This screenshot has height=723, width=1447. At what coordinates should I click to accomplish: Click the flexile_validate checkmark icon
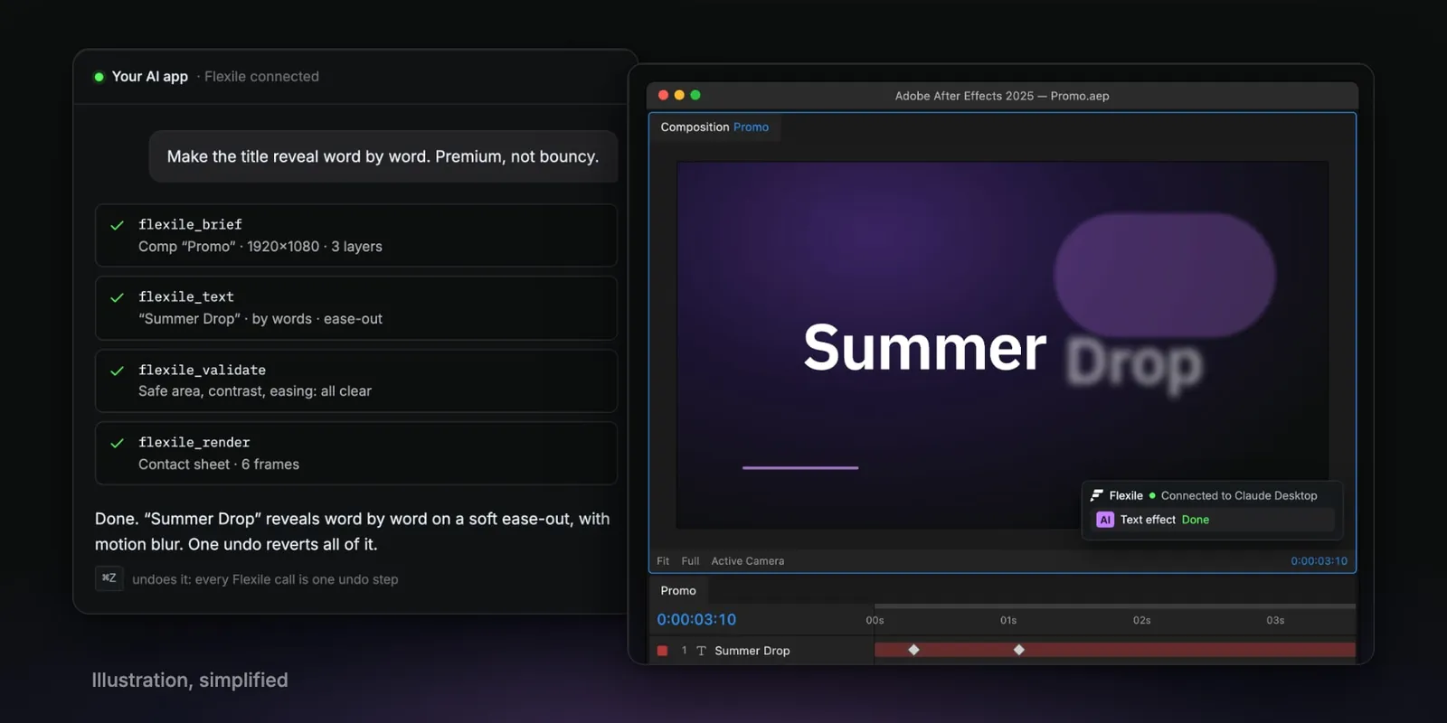click(x=117, y=371)
